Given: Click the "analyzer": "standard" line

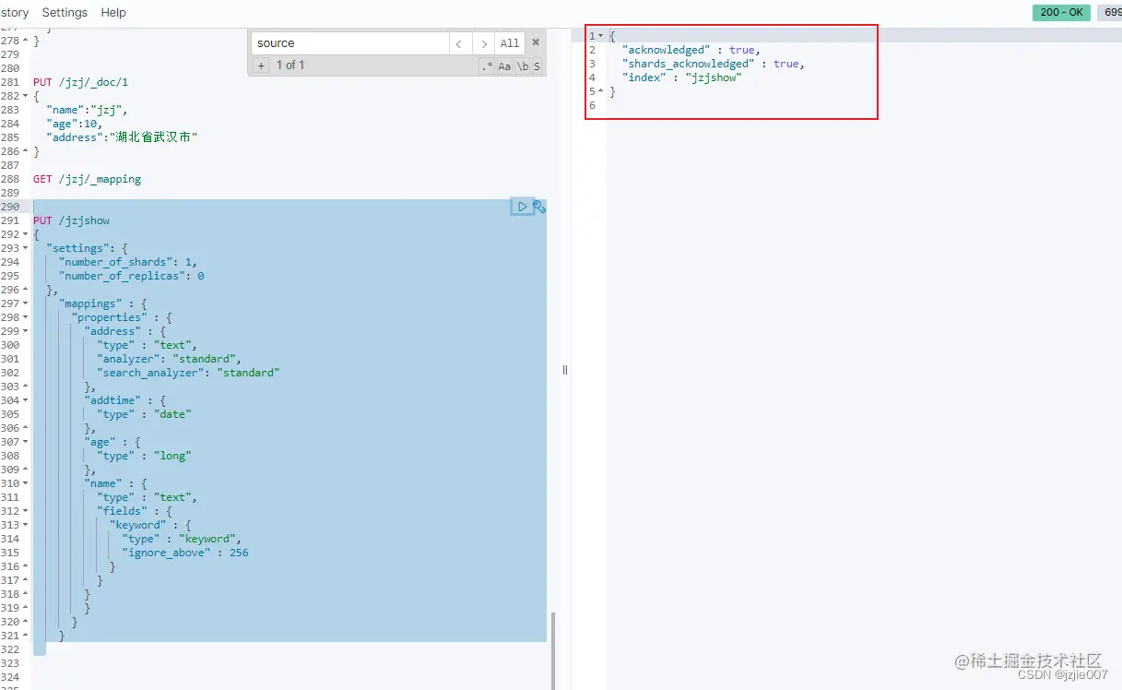Looking at the screenshot, I should 170,359.
